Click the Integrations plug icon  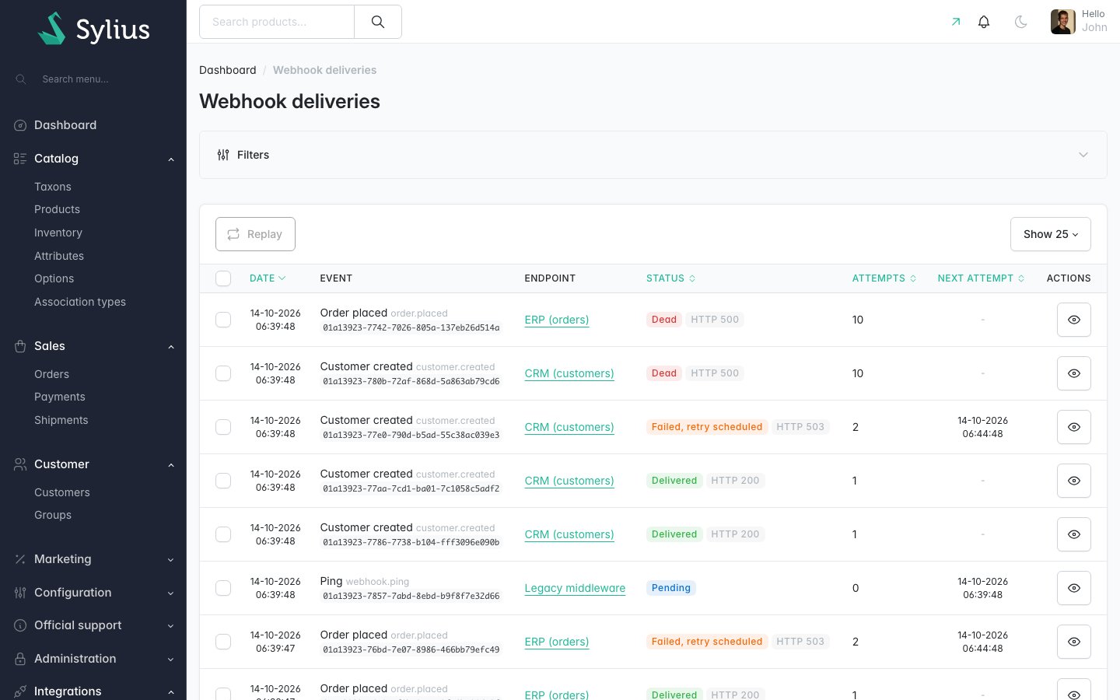(x=20, y=691)
